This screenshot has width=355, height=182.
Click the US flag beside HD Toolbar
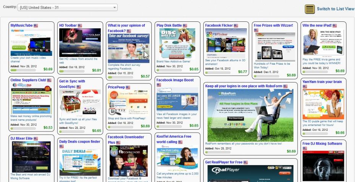(80, 26)
